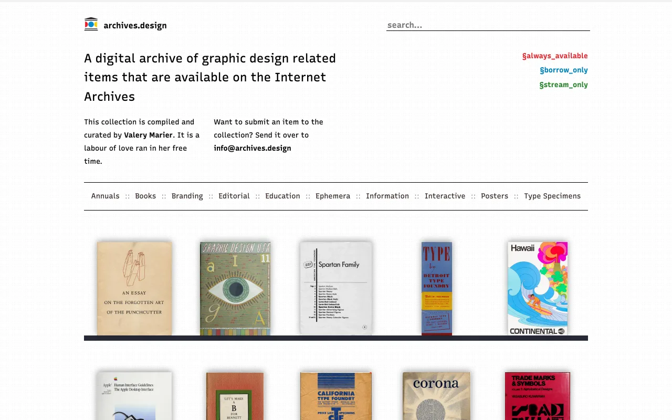Open Valery Marier's profile link
This screenshot has height=420, width=672.
click(x=149, y=135)
